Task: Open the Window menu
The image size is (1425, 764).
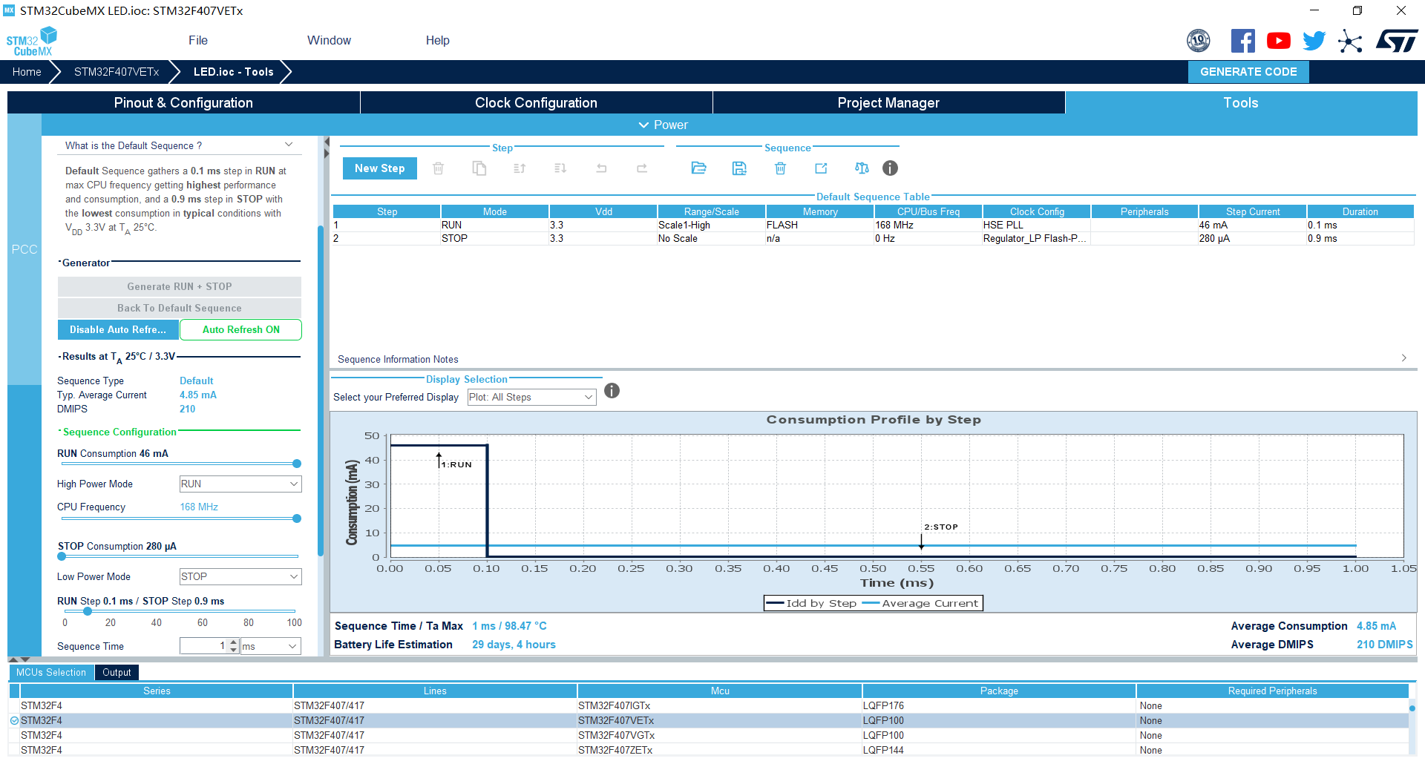Action: point(329,41)
